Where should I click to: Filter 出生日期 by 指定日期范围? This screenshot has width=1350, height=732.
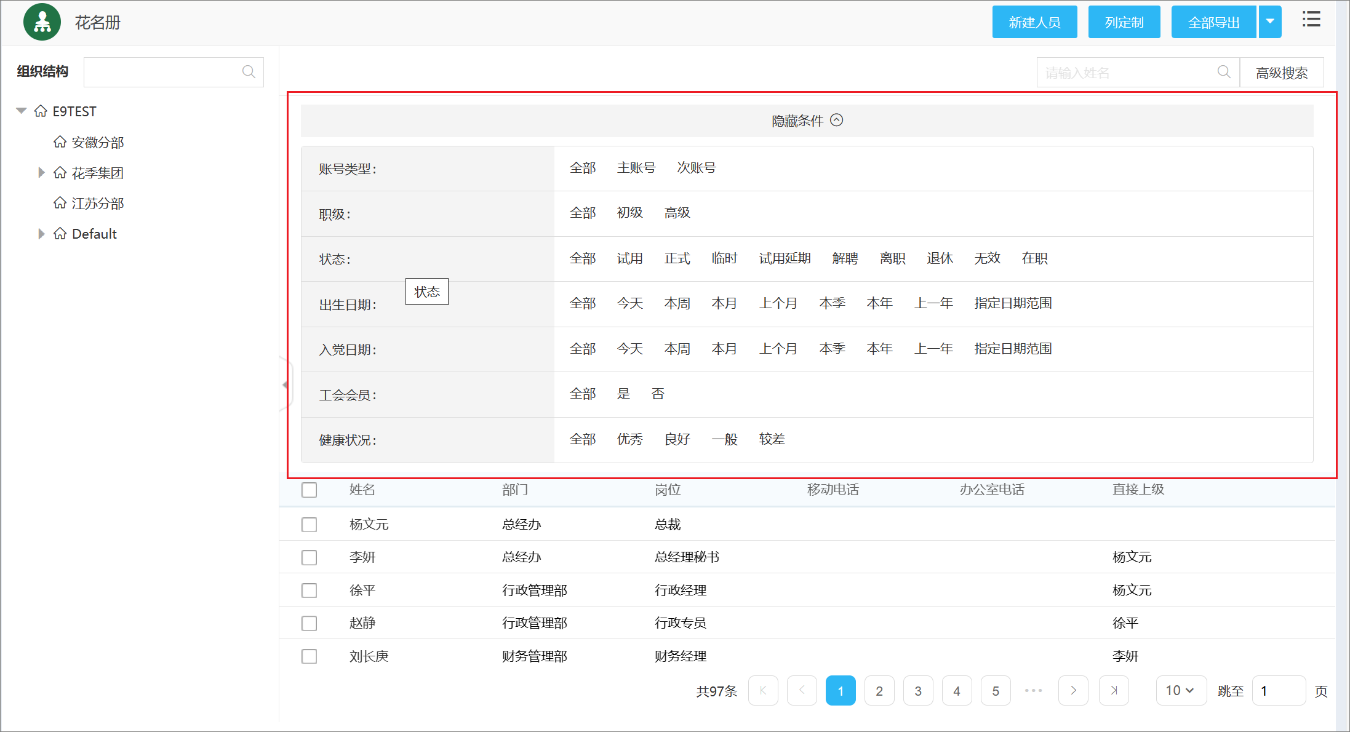point(1013,303)
